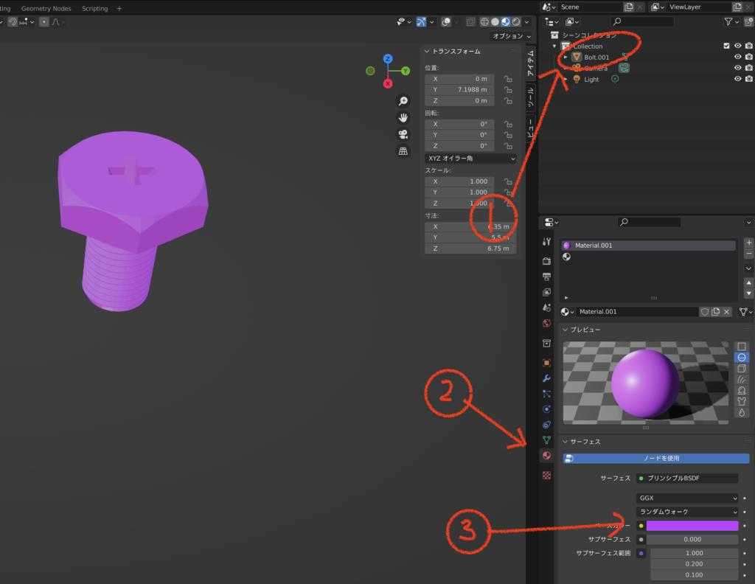Switch to the Scripting workspace tab

(x=94, y=8)
